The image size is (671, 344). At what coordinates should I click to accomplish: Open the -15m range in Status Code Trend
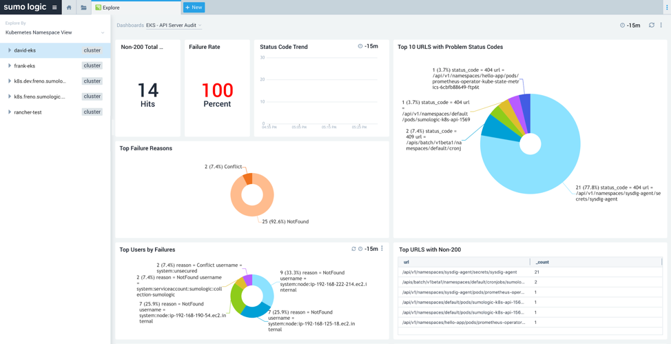[371, 46]
